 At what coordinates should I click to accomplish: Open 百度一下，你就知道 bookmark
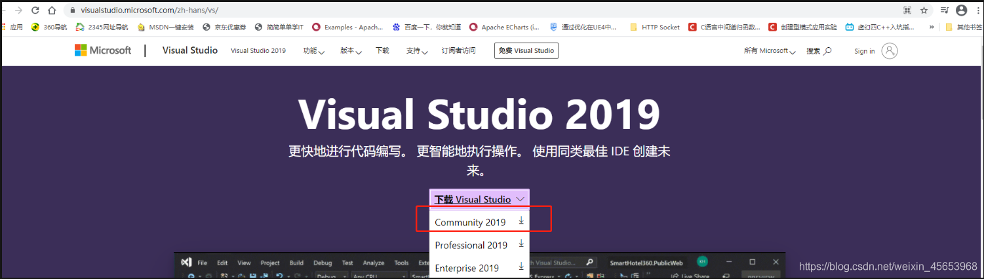tap(427, 28)
